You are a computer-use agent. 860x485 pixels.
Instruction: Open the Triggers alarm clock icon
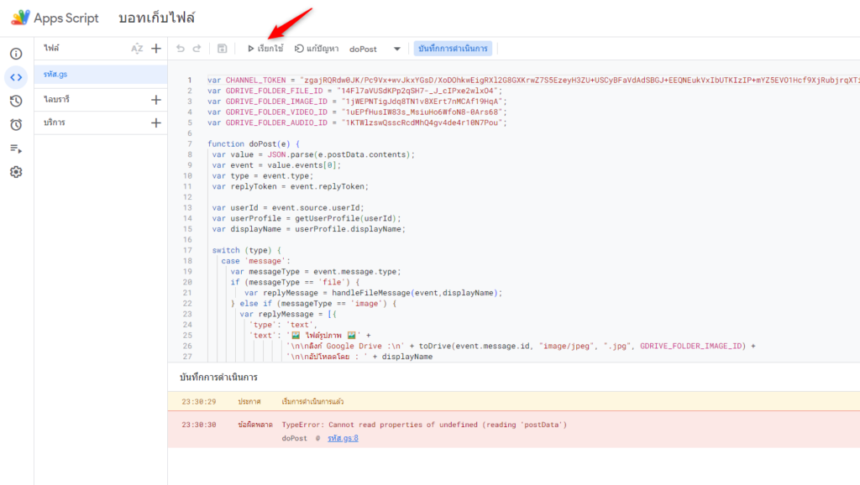(x=16, y=124)
